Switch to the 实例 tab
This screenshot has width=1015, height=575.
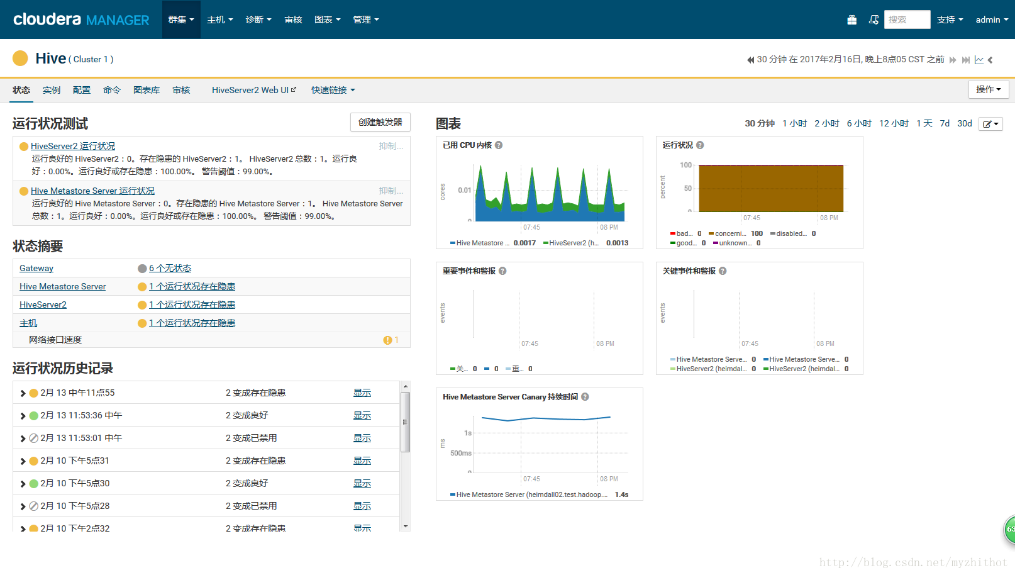(52, 90)
